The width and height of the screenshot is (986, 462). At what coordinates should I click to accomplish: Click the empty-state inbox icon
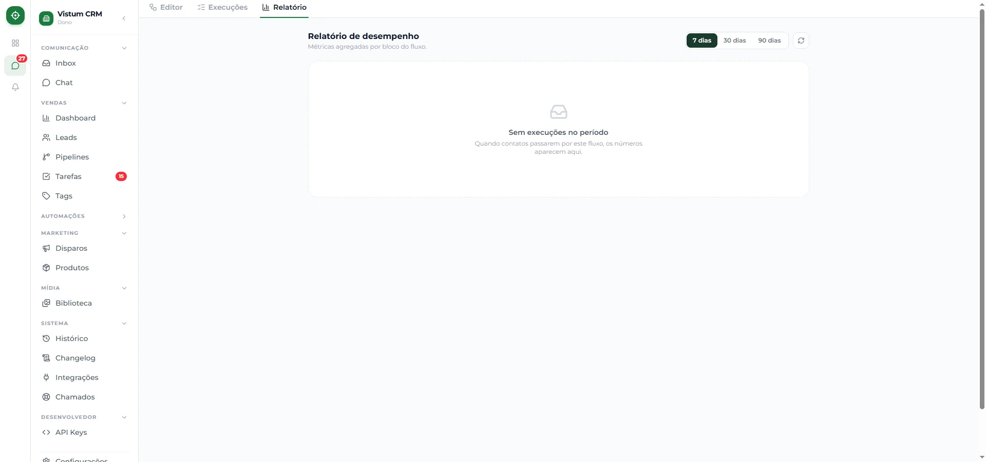click(558, 111)
